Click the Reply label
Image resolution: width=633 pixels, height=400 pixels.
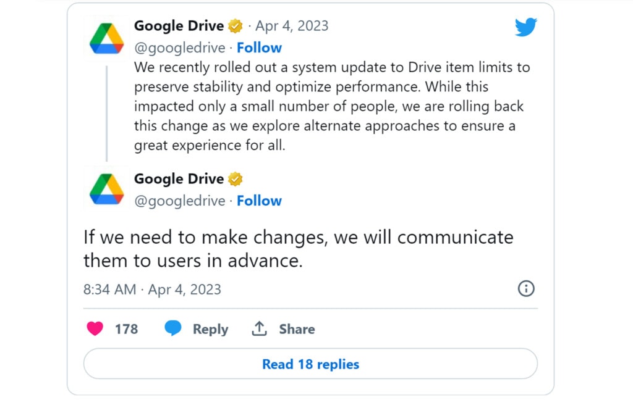pos(210,329)
